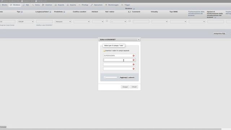This screenshot has width=231, height=130.
Task: Open the browser display transformation dropdown
Action: tap(197, 22)
